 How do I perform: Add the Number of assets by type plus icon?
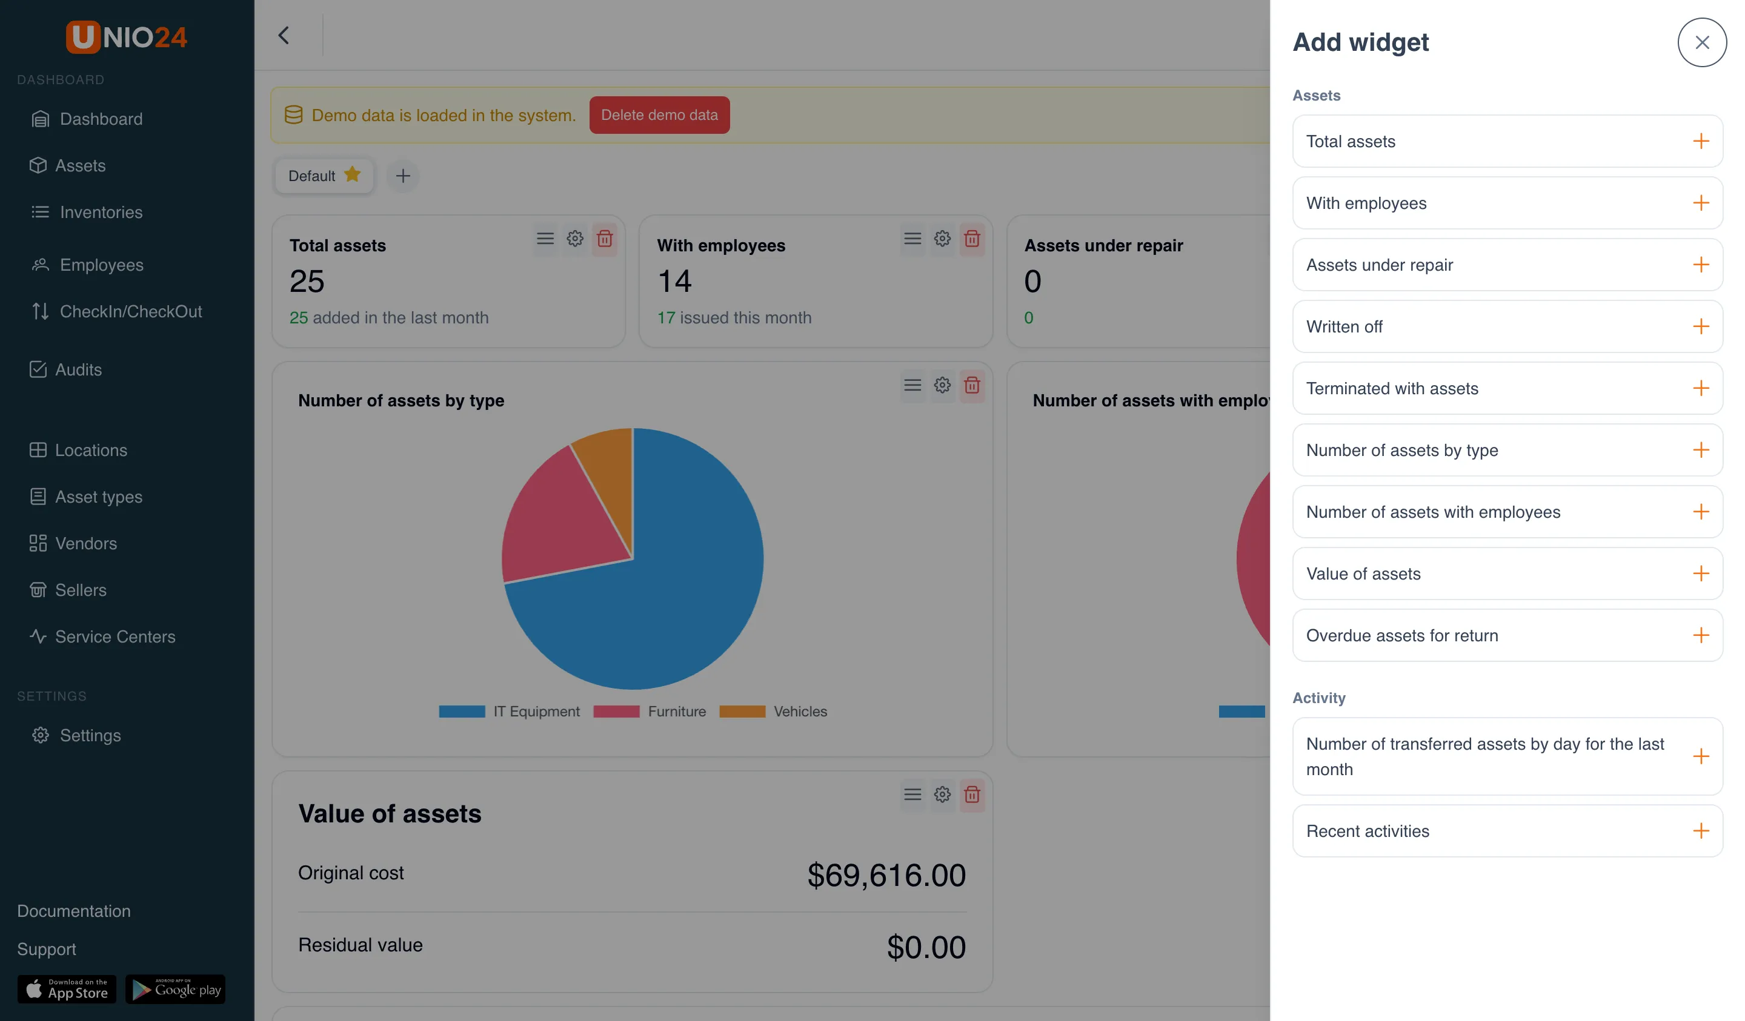[x=1701, y=450]
